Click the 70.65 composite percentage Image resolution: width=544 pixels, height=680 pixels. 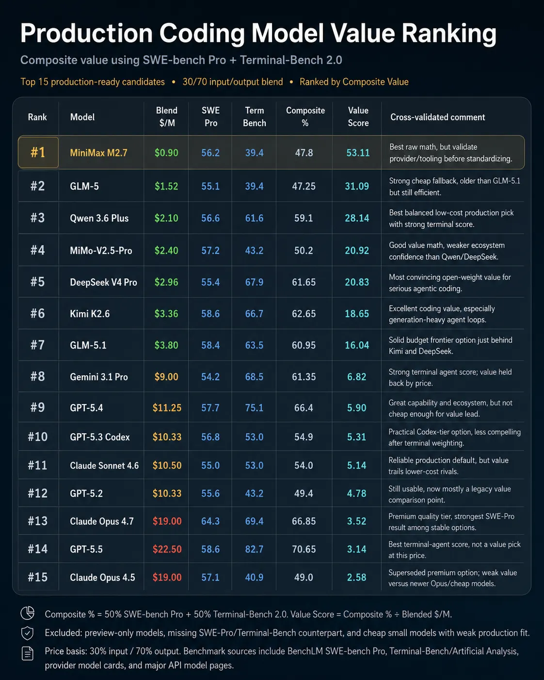pyautogui.click(x=304, y=550)
